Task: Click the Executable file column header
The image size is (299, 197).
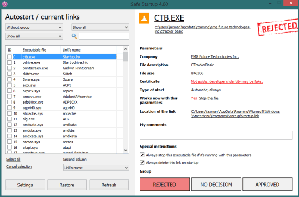Action: coord(34,50)
